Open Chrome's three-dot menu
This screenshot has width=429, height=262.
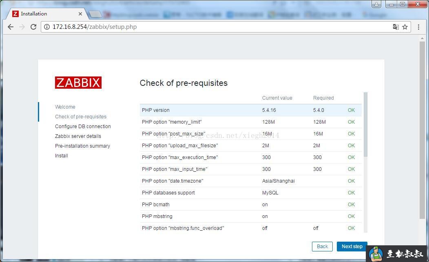click(x=419, y=26)
